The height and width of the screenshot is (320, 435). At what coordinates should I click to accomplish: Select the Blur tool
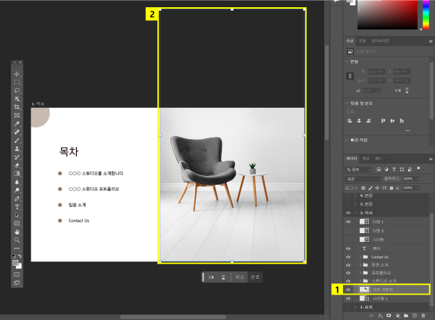pos(17,182)
